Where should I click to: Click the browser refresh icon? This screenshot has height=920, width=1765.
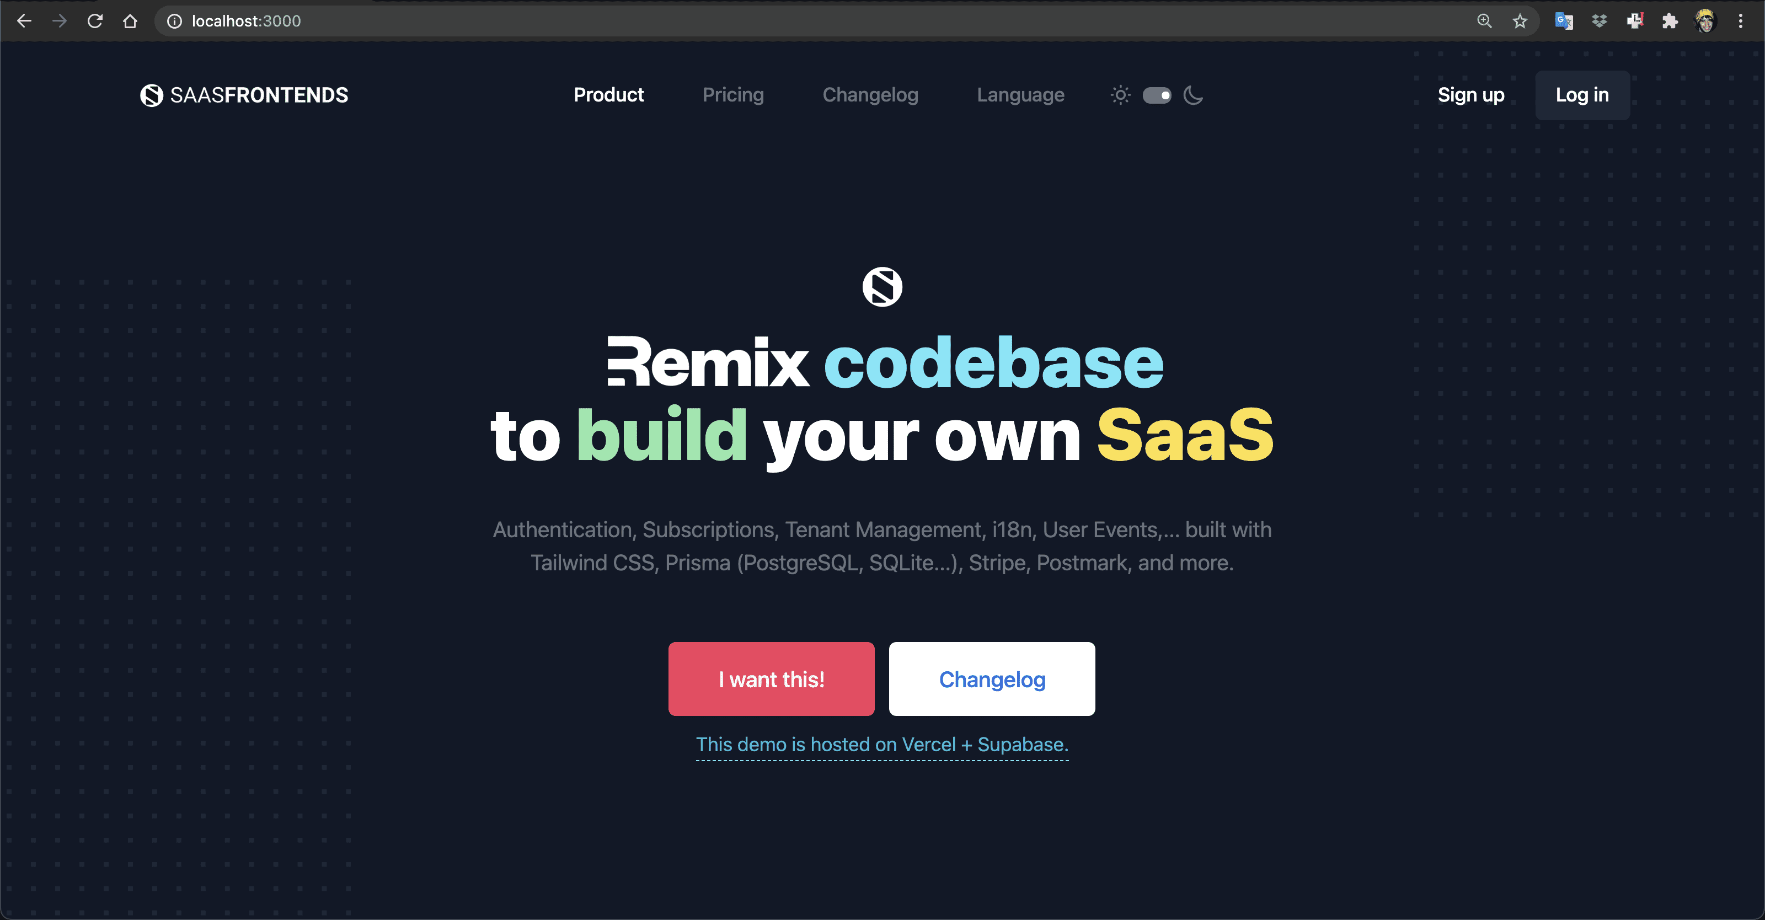[x=93, y=21]
